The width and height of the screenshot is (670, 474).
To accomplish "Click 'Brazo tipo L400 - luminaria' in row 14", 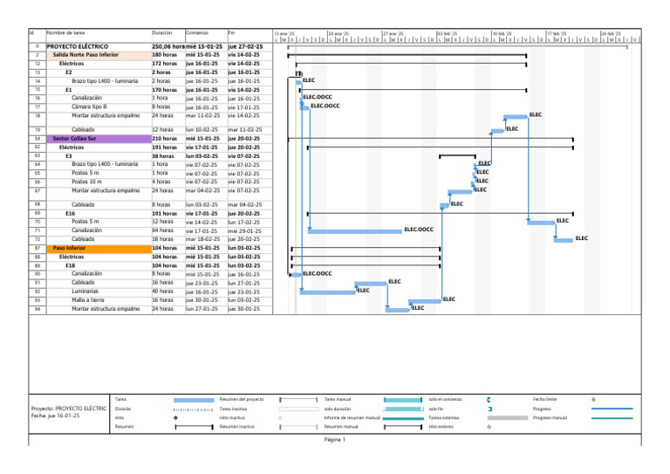I will [105, 81].
